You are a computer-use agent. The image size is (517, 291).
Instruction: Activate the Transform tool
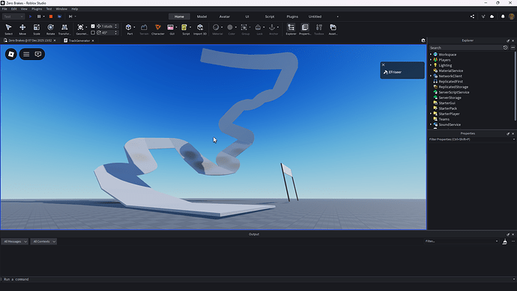pyautogui.click(x=64, y=29)
